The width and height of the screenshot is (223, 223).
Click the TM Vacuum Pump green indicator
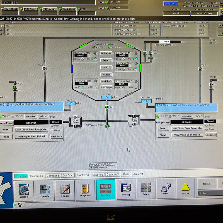pos(108,126)
